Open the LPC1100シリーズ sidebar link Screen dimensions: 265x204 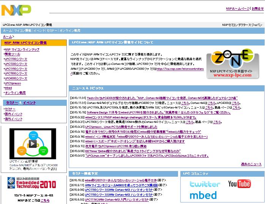coord(16,59)
